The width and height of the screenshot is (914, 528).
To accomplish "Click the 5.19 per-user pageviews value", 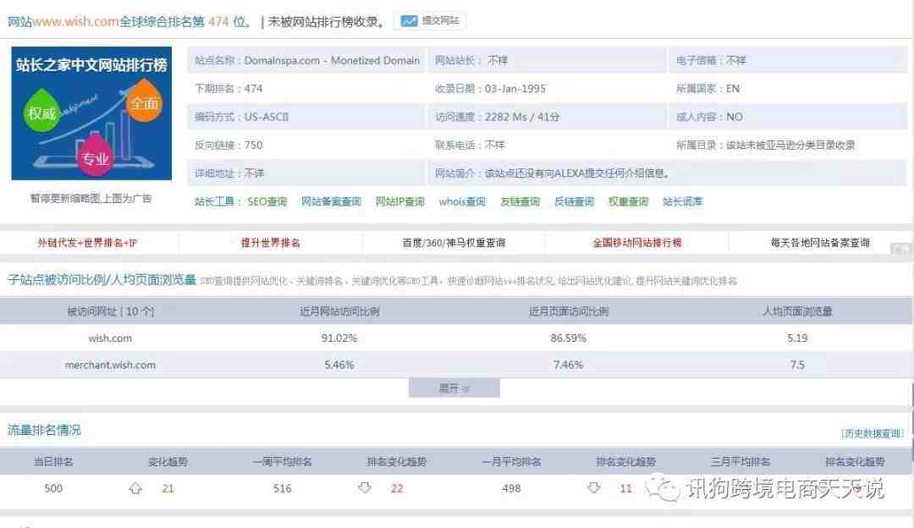I will pyautogui.click(x=797, y=338).
